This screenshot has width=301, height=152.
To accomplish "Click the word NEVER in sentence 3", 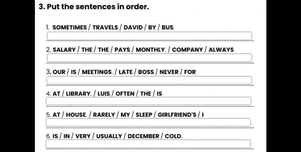I will (169, 72).
